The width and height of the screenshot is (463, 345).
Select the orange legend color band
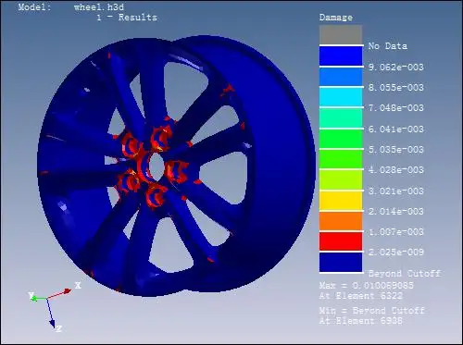pyautogui.click(x=341, y=221)
